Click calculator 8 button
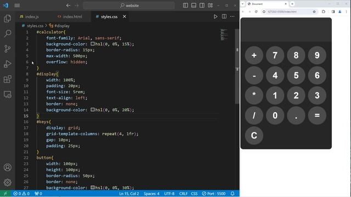This screenshot has width=351, height=197. tap(296, 55)
